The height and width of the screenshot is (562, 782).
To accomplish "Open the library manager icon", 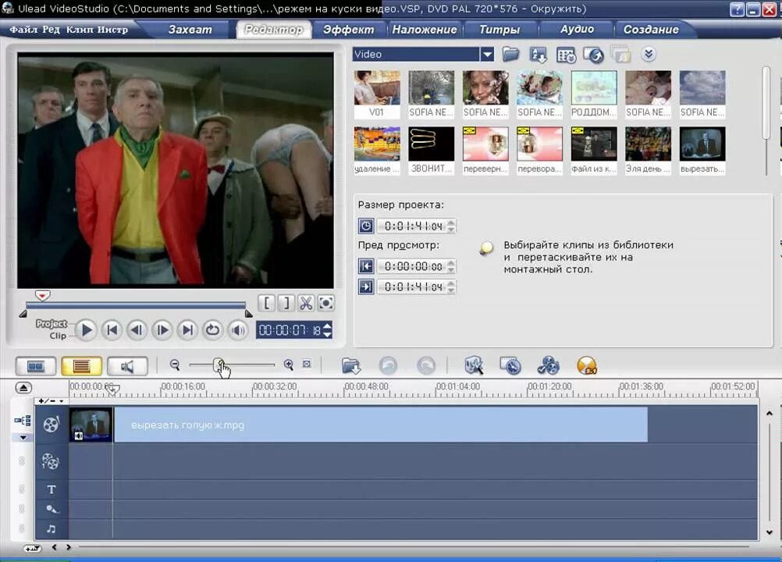I will click(x=566, y=55).
